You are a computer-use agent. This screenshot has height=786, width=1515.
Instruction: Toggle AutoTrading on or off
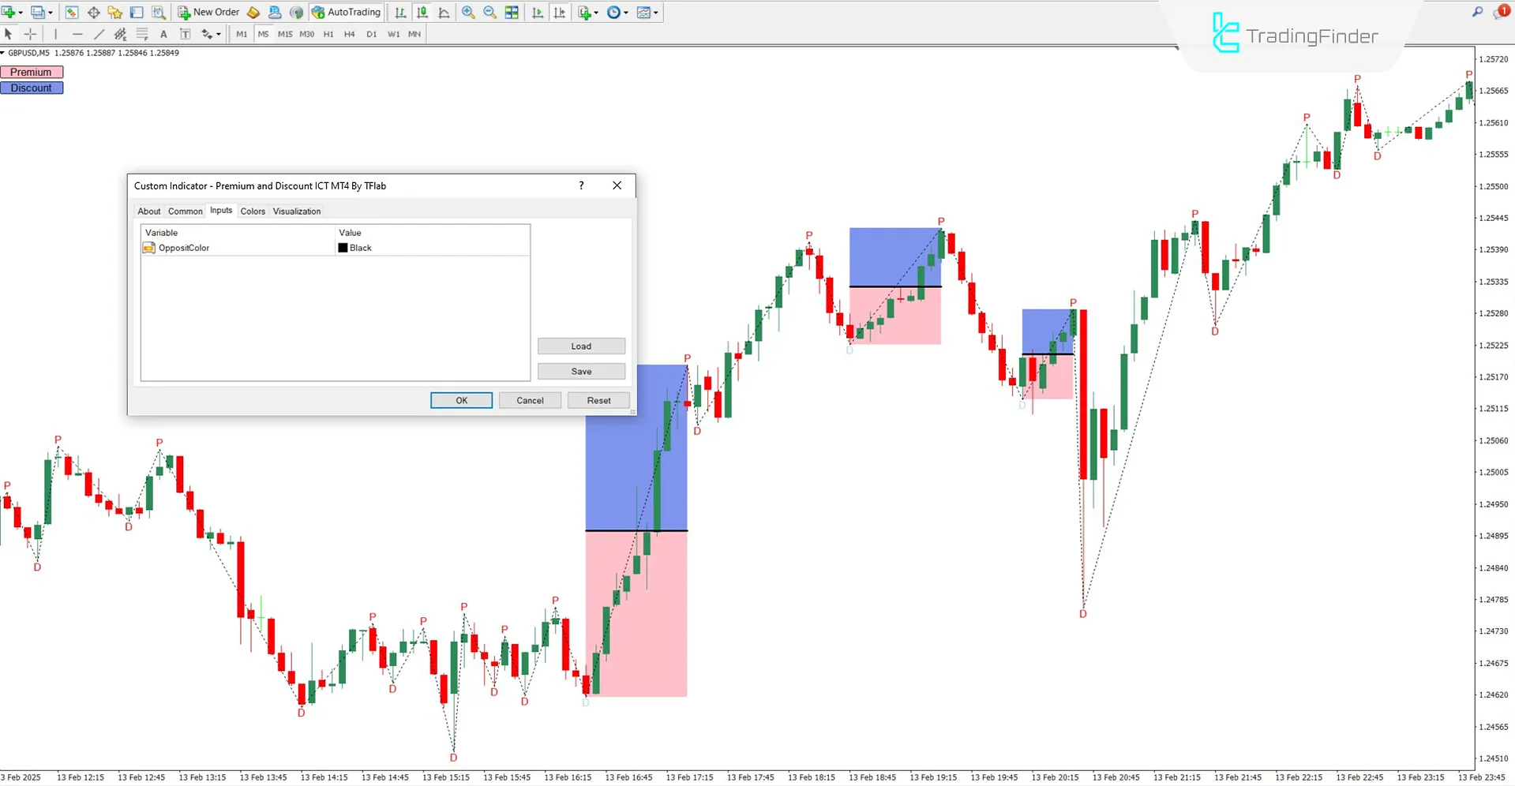coord(346,12)
